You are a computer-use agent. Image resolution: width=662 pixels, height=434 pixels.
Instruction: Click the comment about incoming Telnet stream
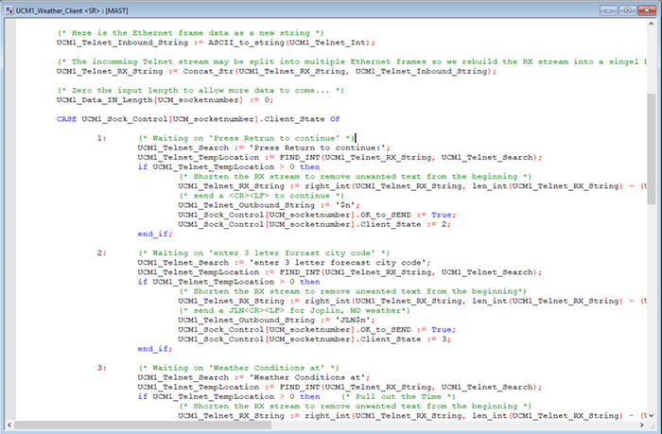353,61
